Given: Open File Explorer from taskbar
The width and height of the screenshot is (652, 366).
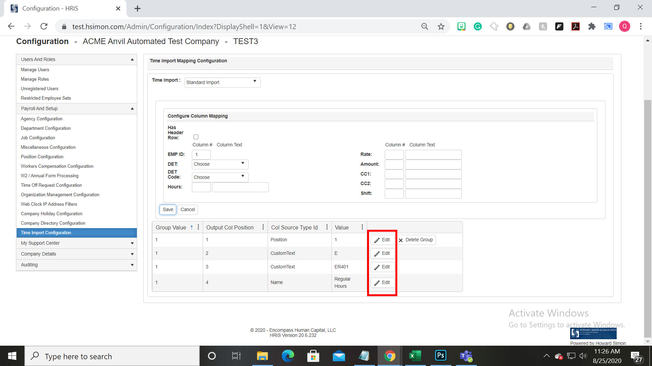Looking at the screenshot, I should pyautogui.click(x=262, y=356).
